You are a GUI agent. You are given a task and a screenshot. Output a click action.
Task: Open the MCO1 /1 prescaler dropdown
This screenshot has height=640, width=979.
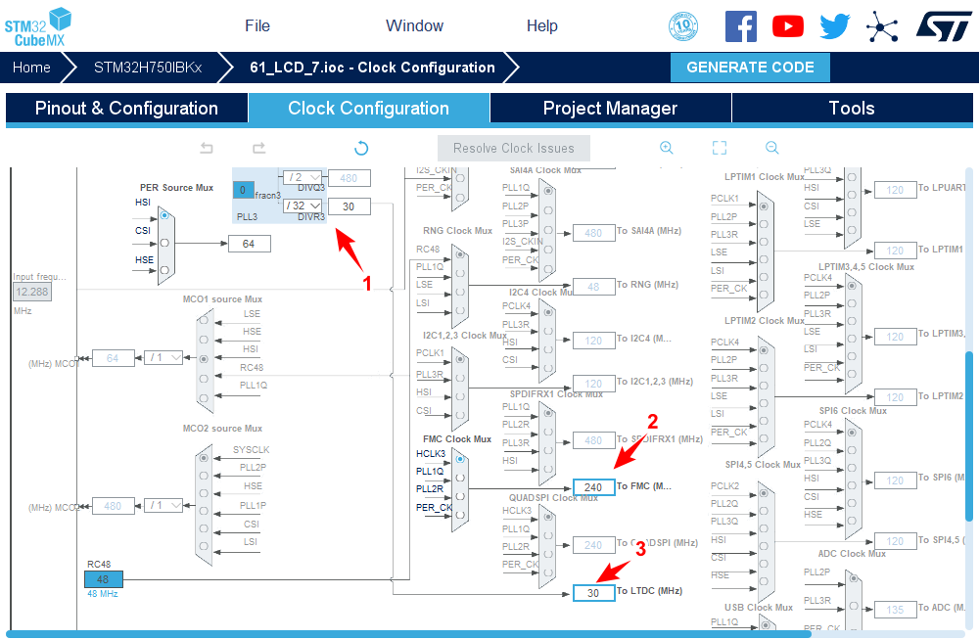[163, 358]
